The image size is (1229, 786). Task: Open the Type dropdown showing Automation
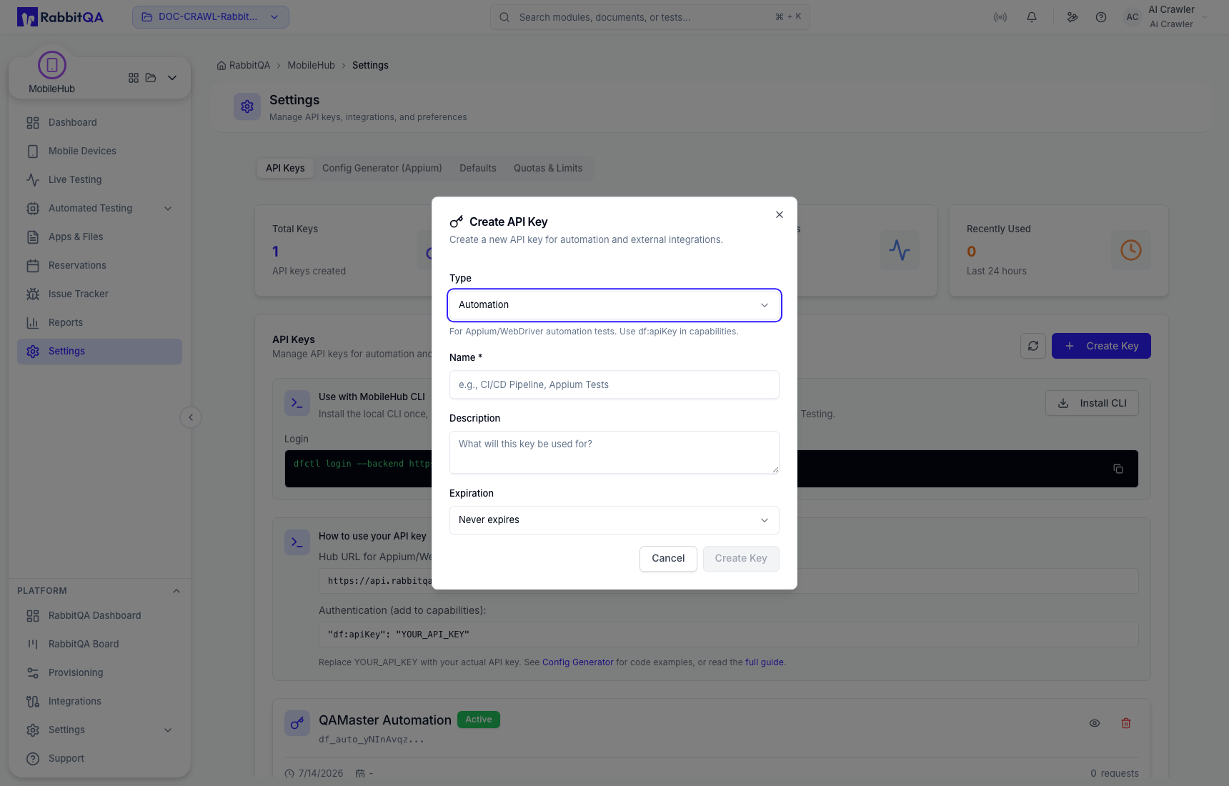[614, 305]
